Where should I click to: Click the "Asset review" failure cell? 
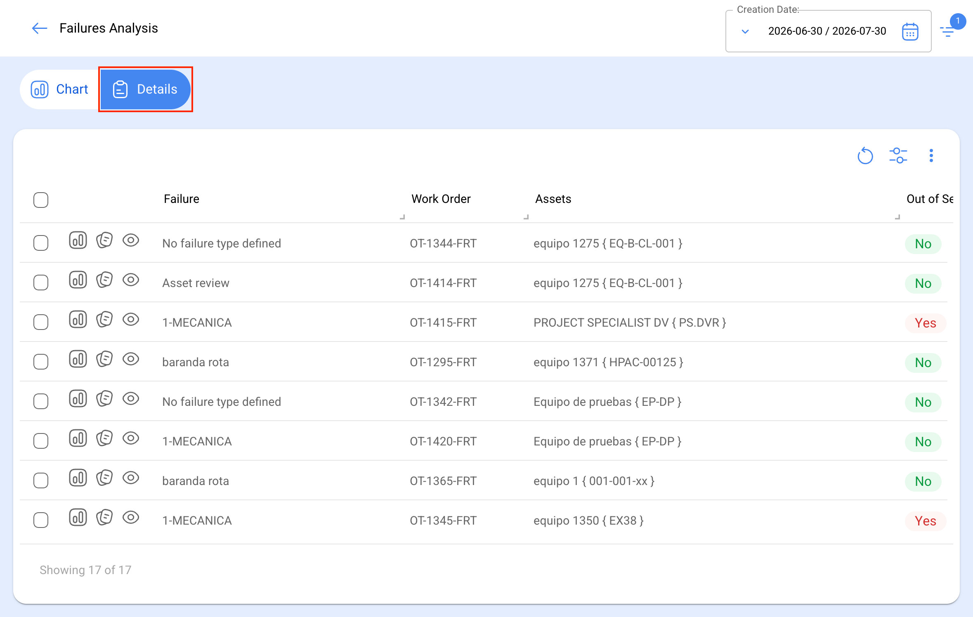(x=196, y=283)
